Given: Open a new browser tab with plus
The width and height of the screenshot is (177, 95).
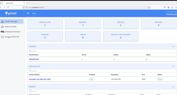Looking at the screenshot, I should [x=28, y=3].
